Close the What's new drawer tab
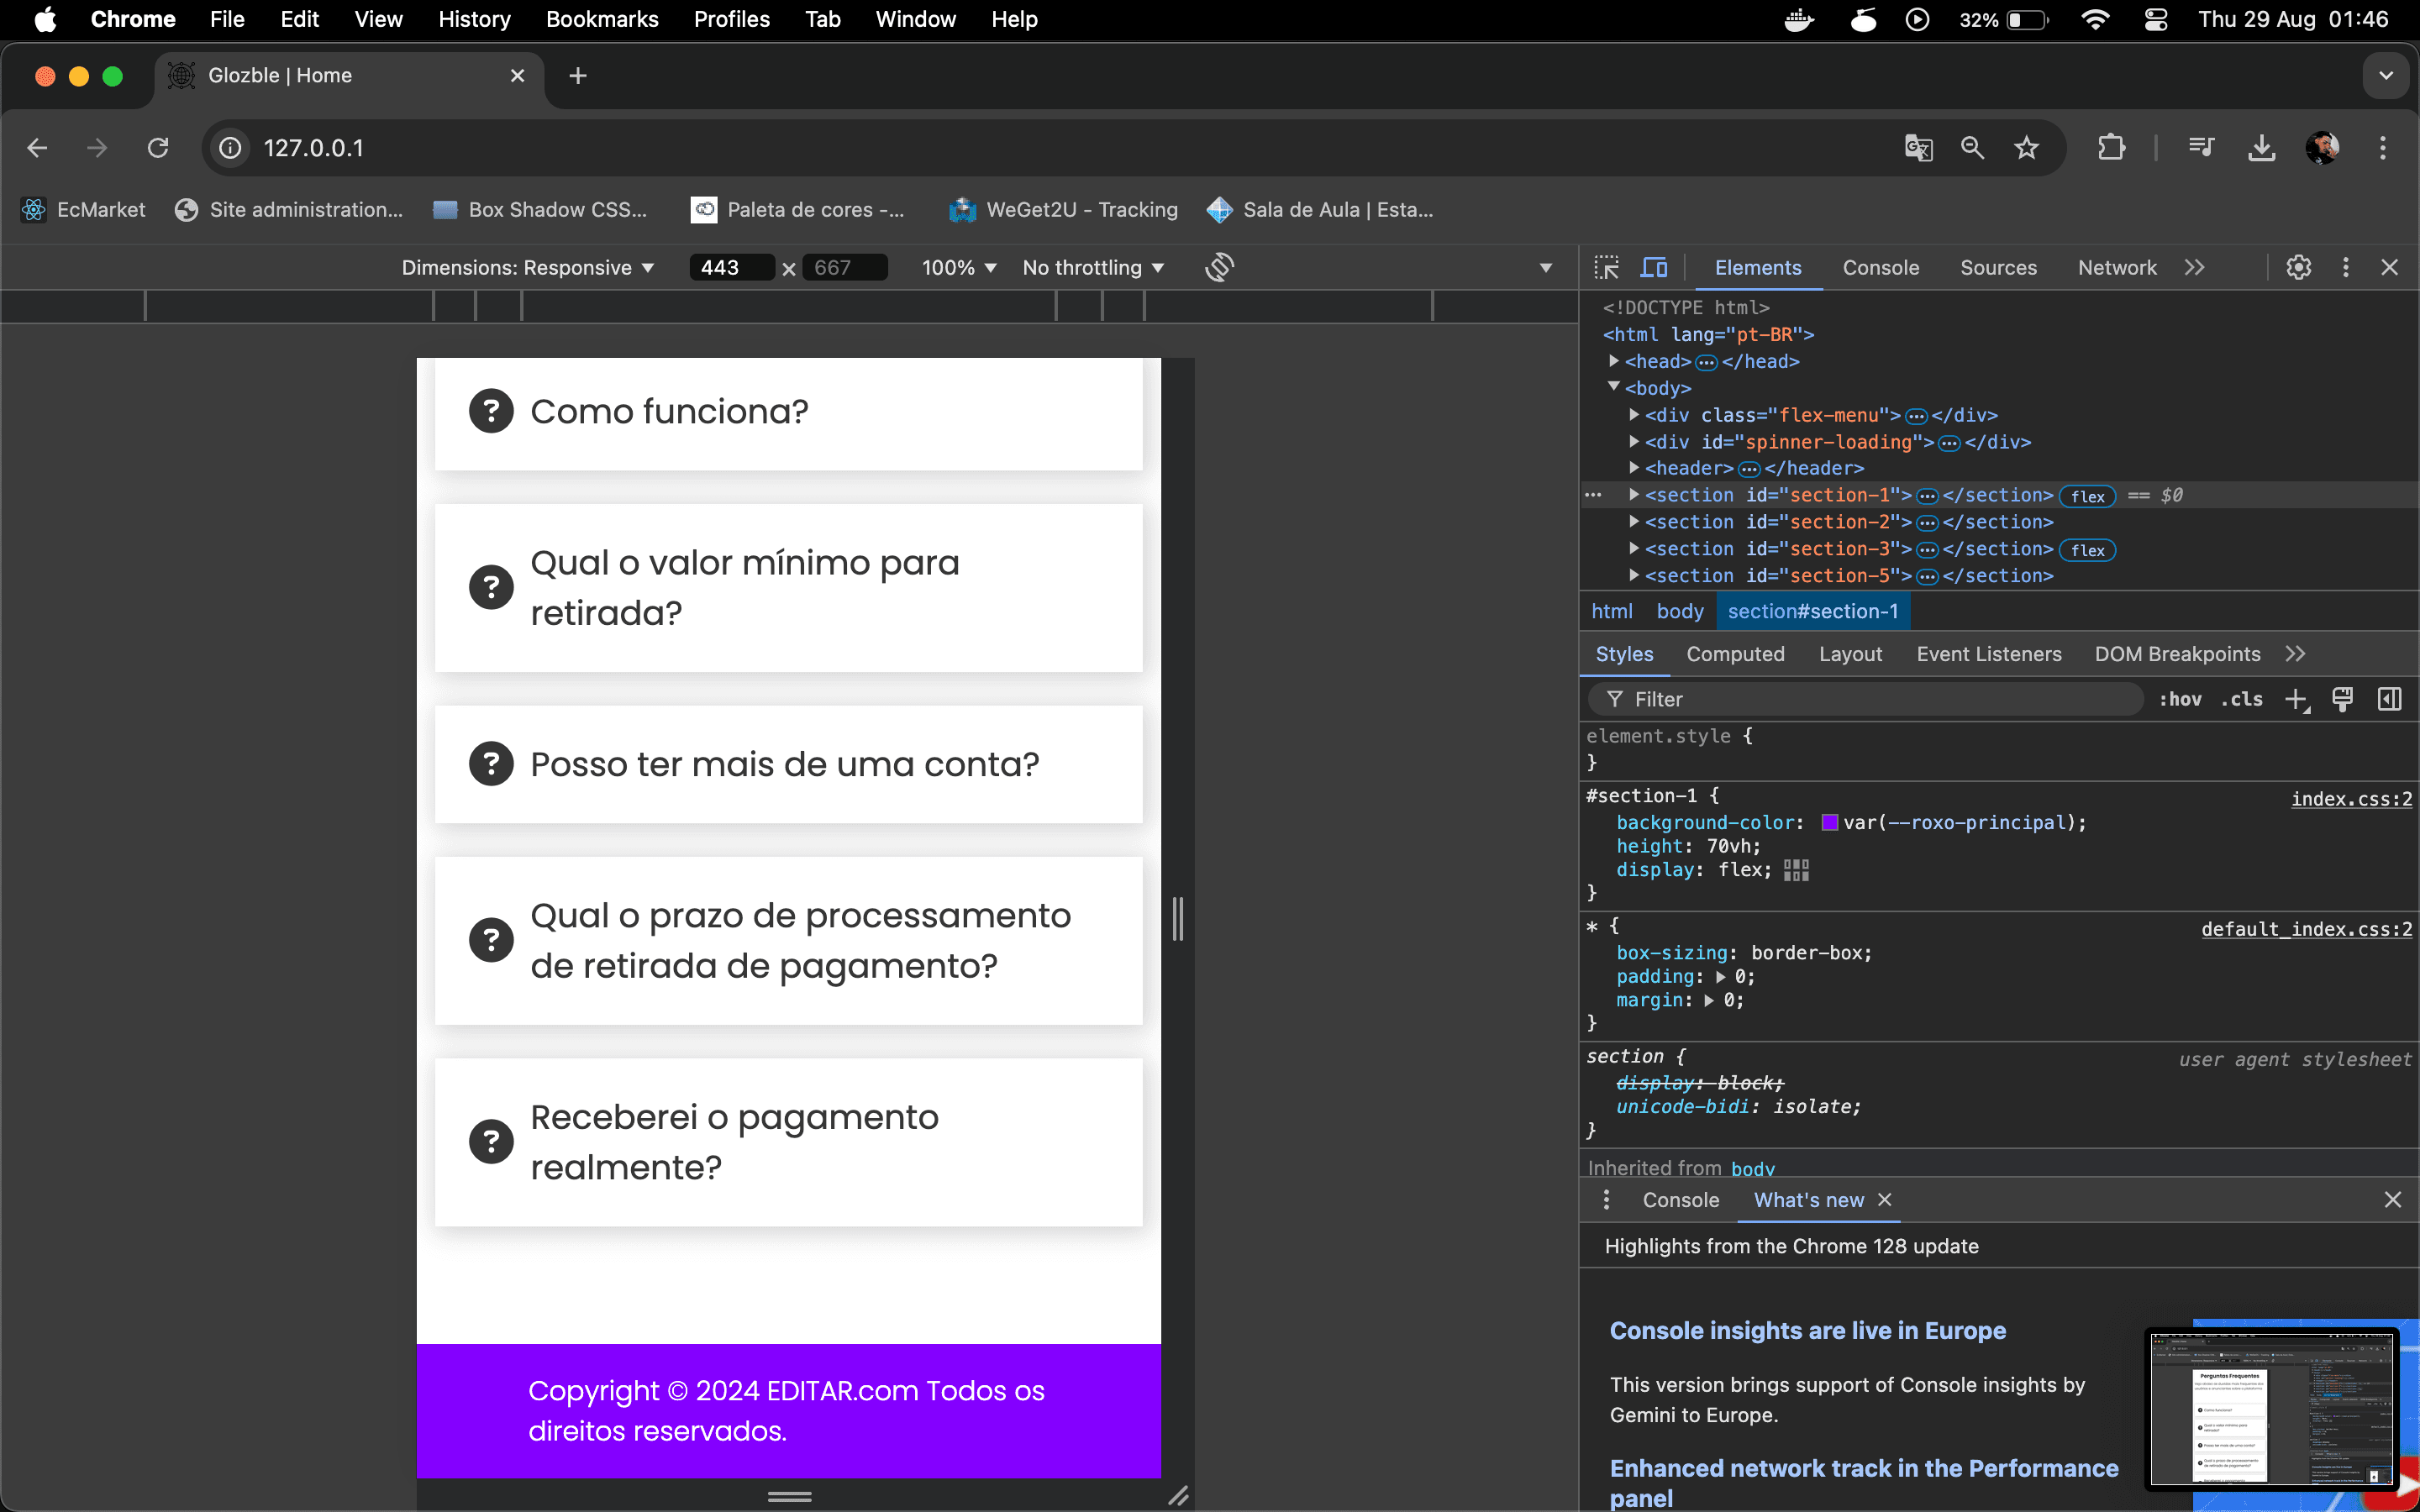This screenshot has height=1512, width=2420. (1885, 1200)
